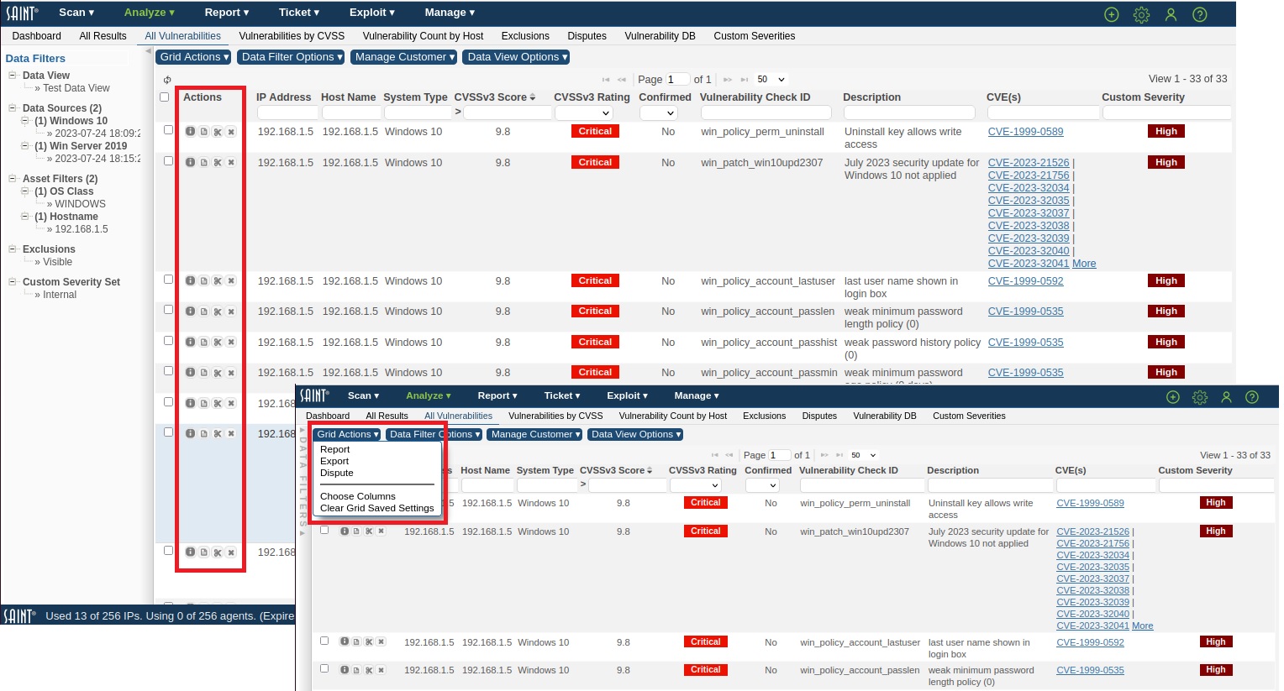
Task: Click the info icon in the first row of the upper grid
Action: (190, 132)
